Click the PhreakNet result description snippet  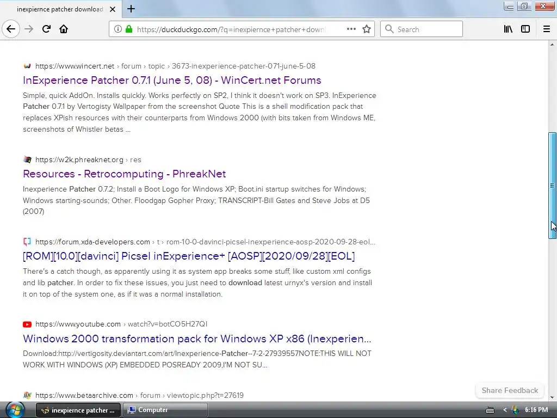point(196,200)
